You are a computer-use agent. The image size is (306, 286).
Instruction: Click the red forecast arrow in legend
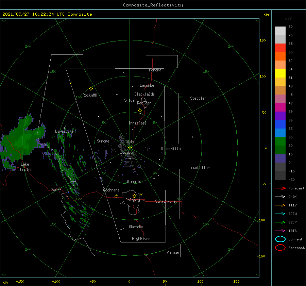coord(280,188)
